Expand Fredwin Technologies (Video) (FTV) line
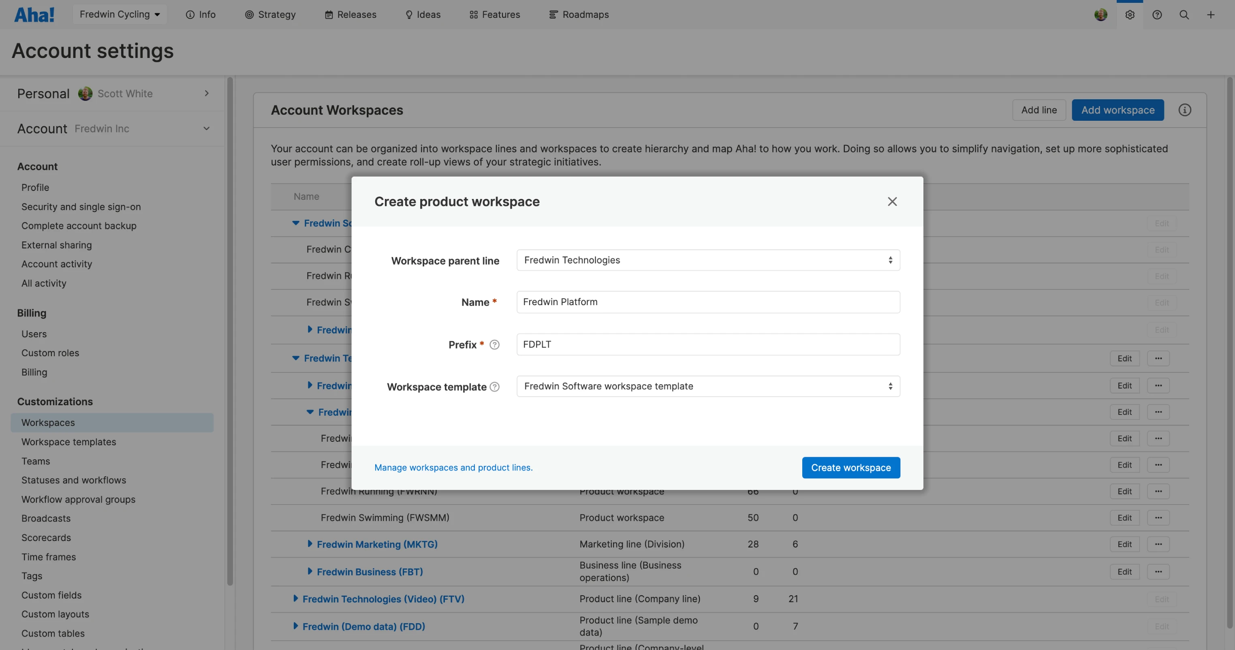 click(295, 598)
